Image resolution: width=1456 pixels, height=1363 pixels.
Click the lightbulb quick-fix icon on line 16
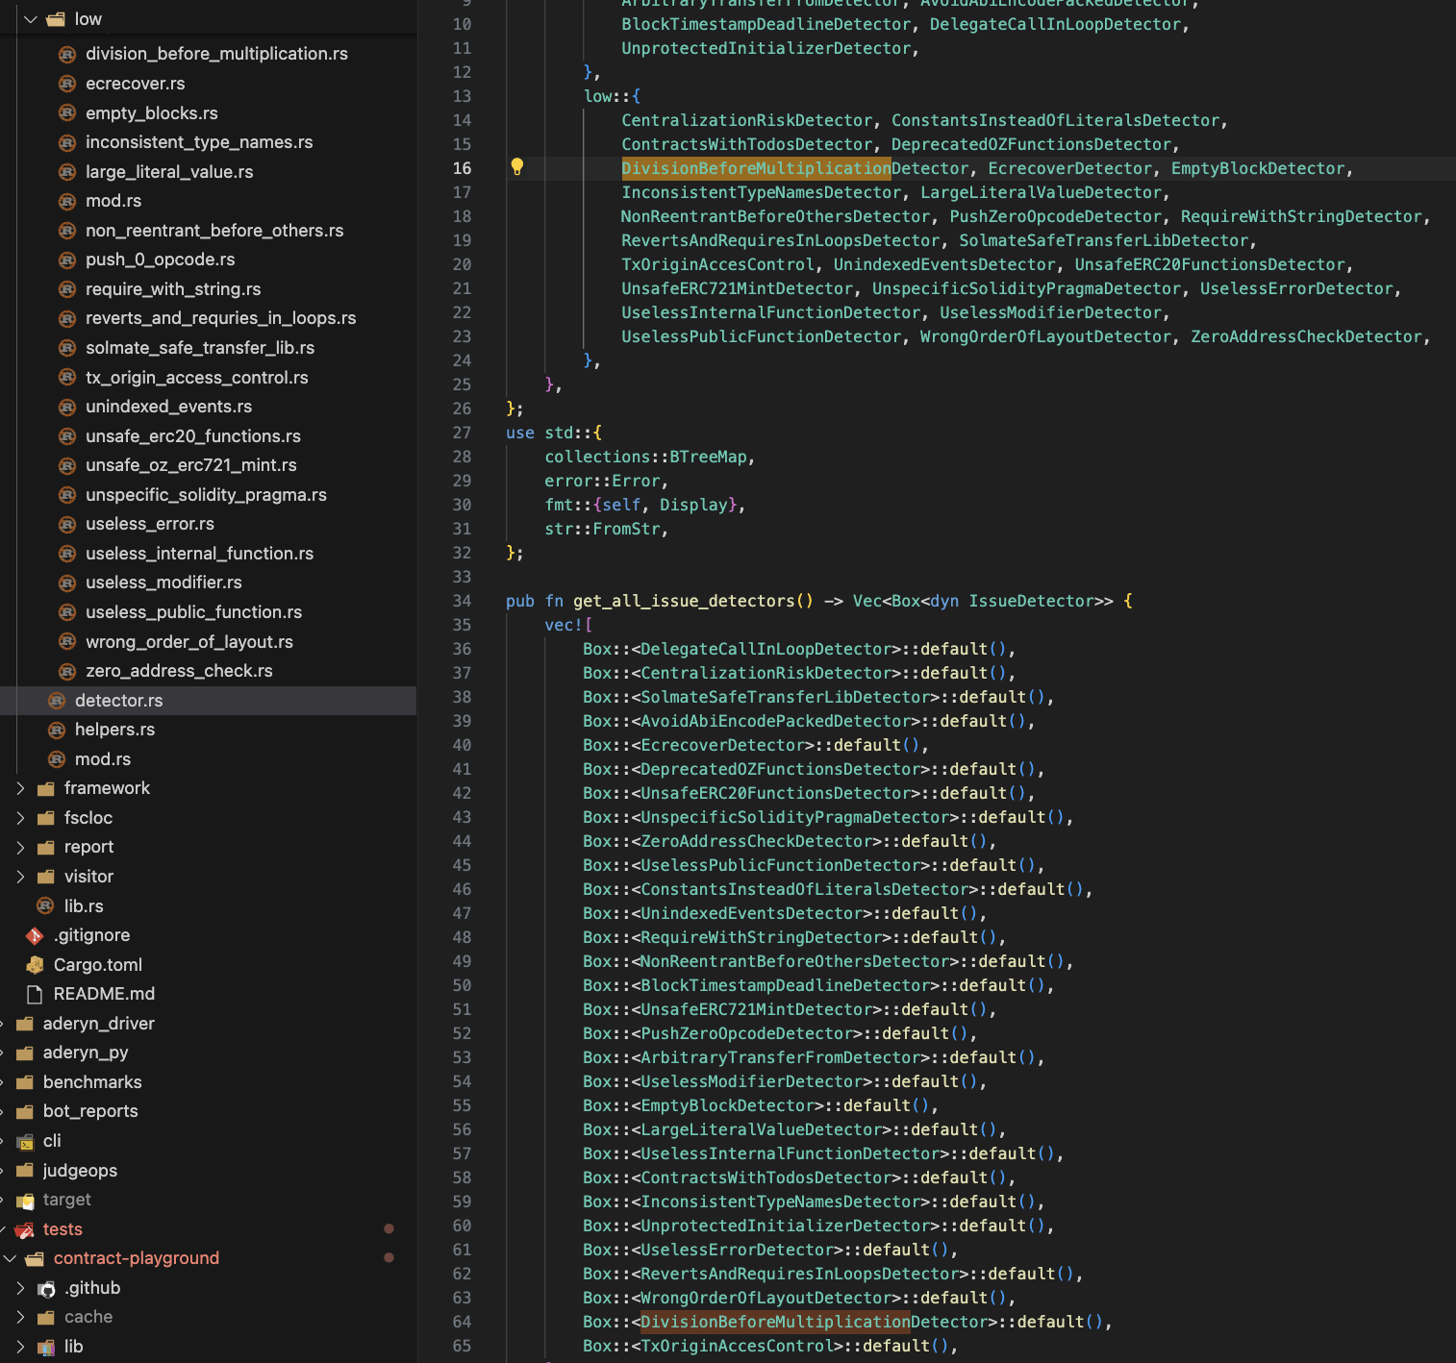tap(517, 167)
